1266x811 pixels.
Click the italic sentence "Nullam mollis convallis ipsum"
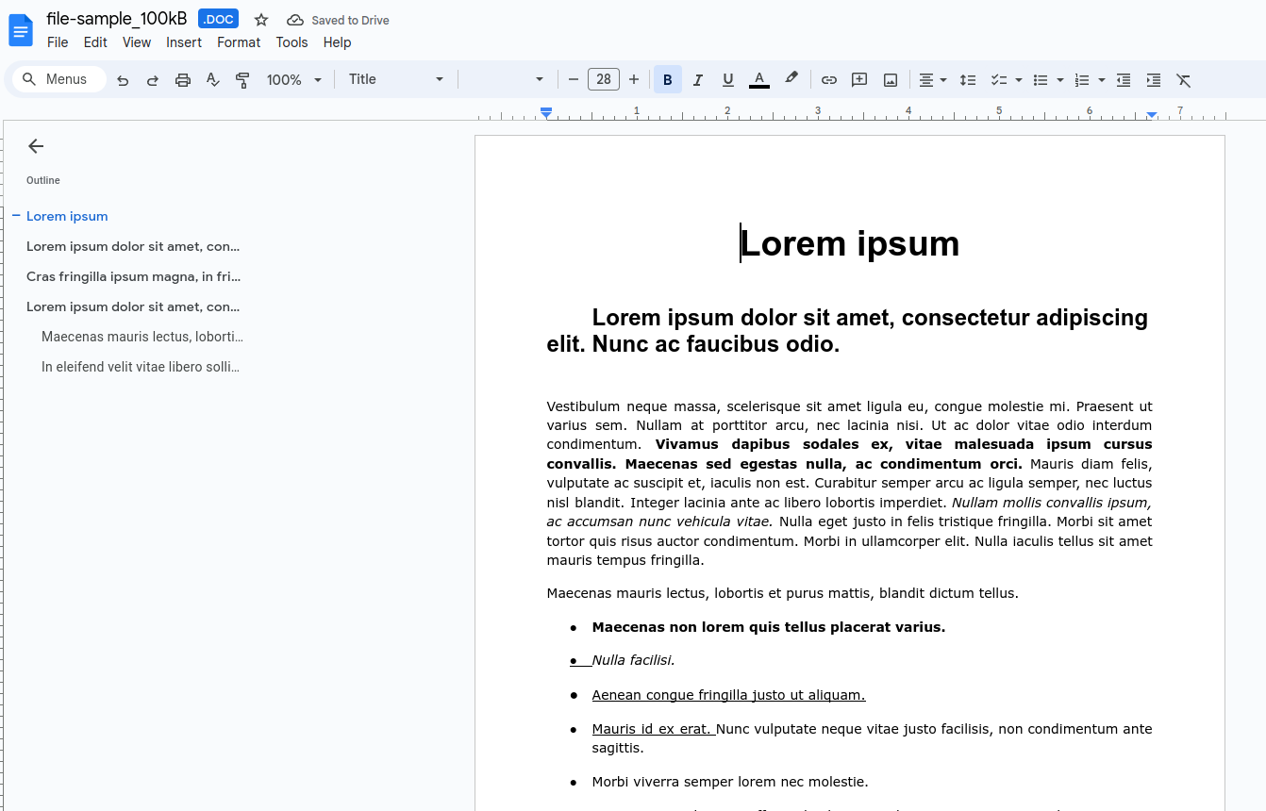click(x=1049, y=503)
